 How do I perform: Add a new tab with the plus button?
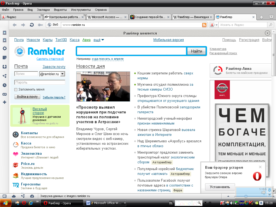[261, 17]
